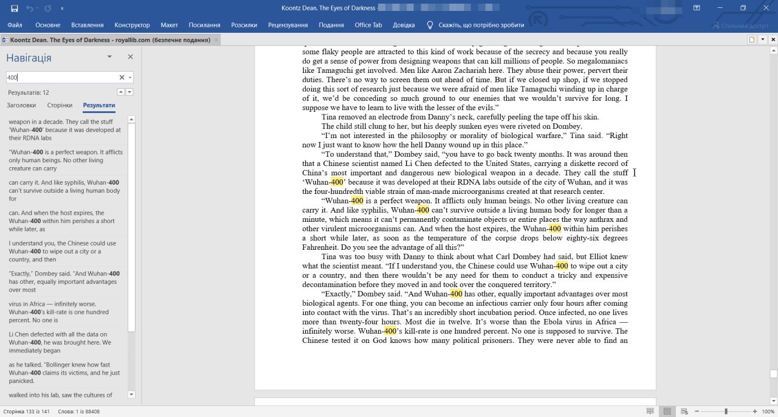Close the Koontz Dean document tab
The height and width of the screenshot is (417, 778).
coord(216,40)
